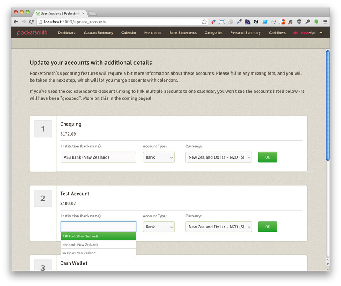This screenshot has height=286, width=341.
Task: Click the PocketSmith logo
Action: click(x=32, y=32)
